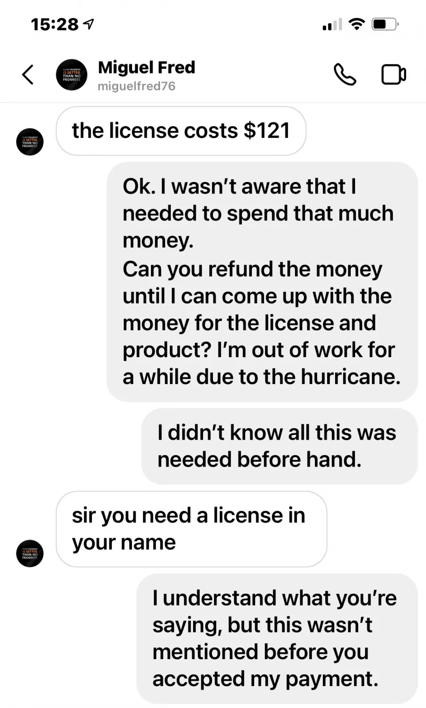
Task: Open Miguel Fred's profile picture in header
Action: [71, 74]
